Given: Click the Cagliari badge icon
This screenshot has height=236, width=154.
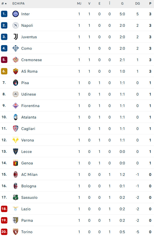Looking at the screenshot, I should point(15,128).
